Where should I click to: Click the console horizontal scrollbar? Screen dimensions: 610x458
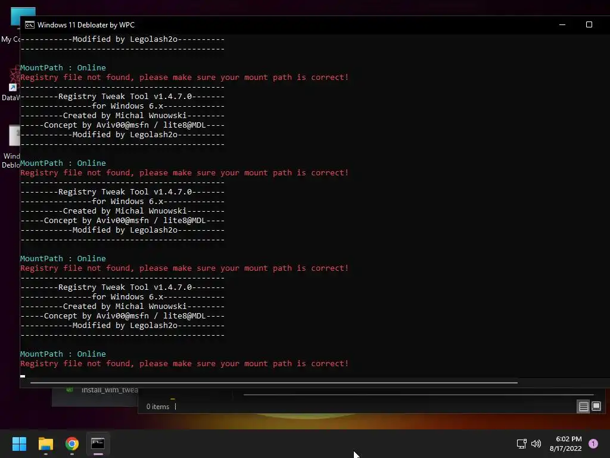click(x=274, y=383)
